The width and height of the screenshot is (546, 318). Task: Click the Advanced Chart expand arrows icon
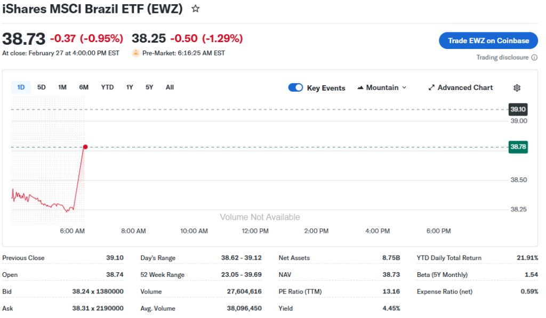click(x=432, y=88)
